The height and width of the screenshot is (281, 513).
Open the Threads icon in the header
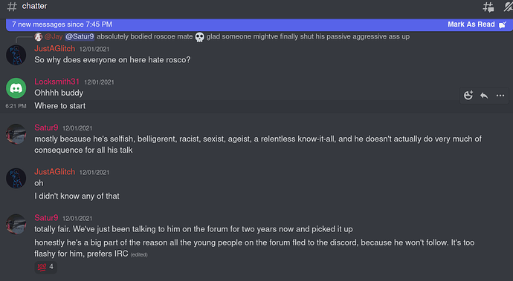tap(488, 7)
